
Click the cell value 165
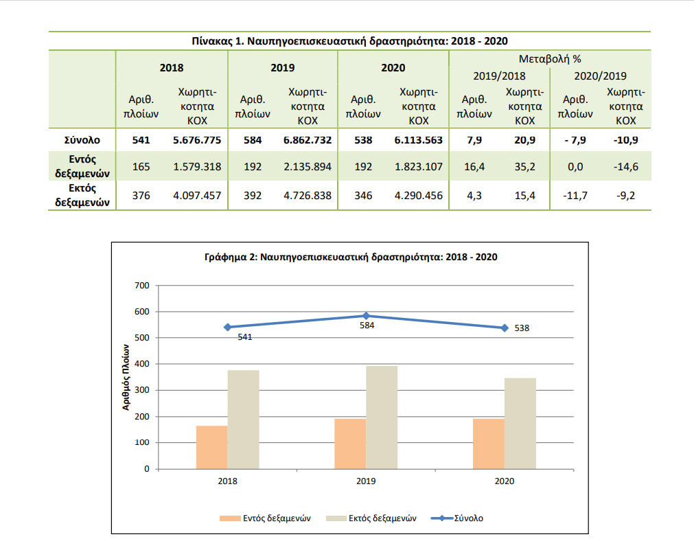click(x=141, y=166)
